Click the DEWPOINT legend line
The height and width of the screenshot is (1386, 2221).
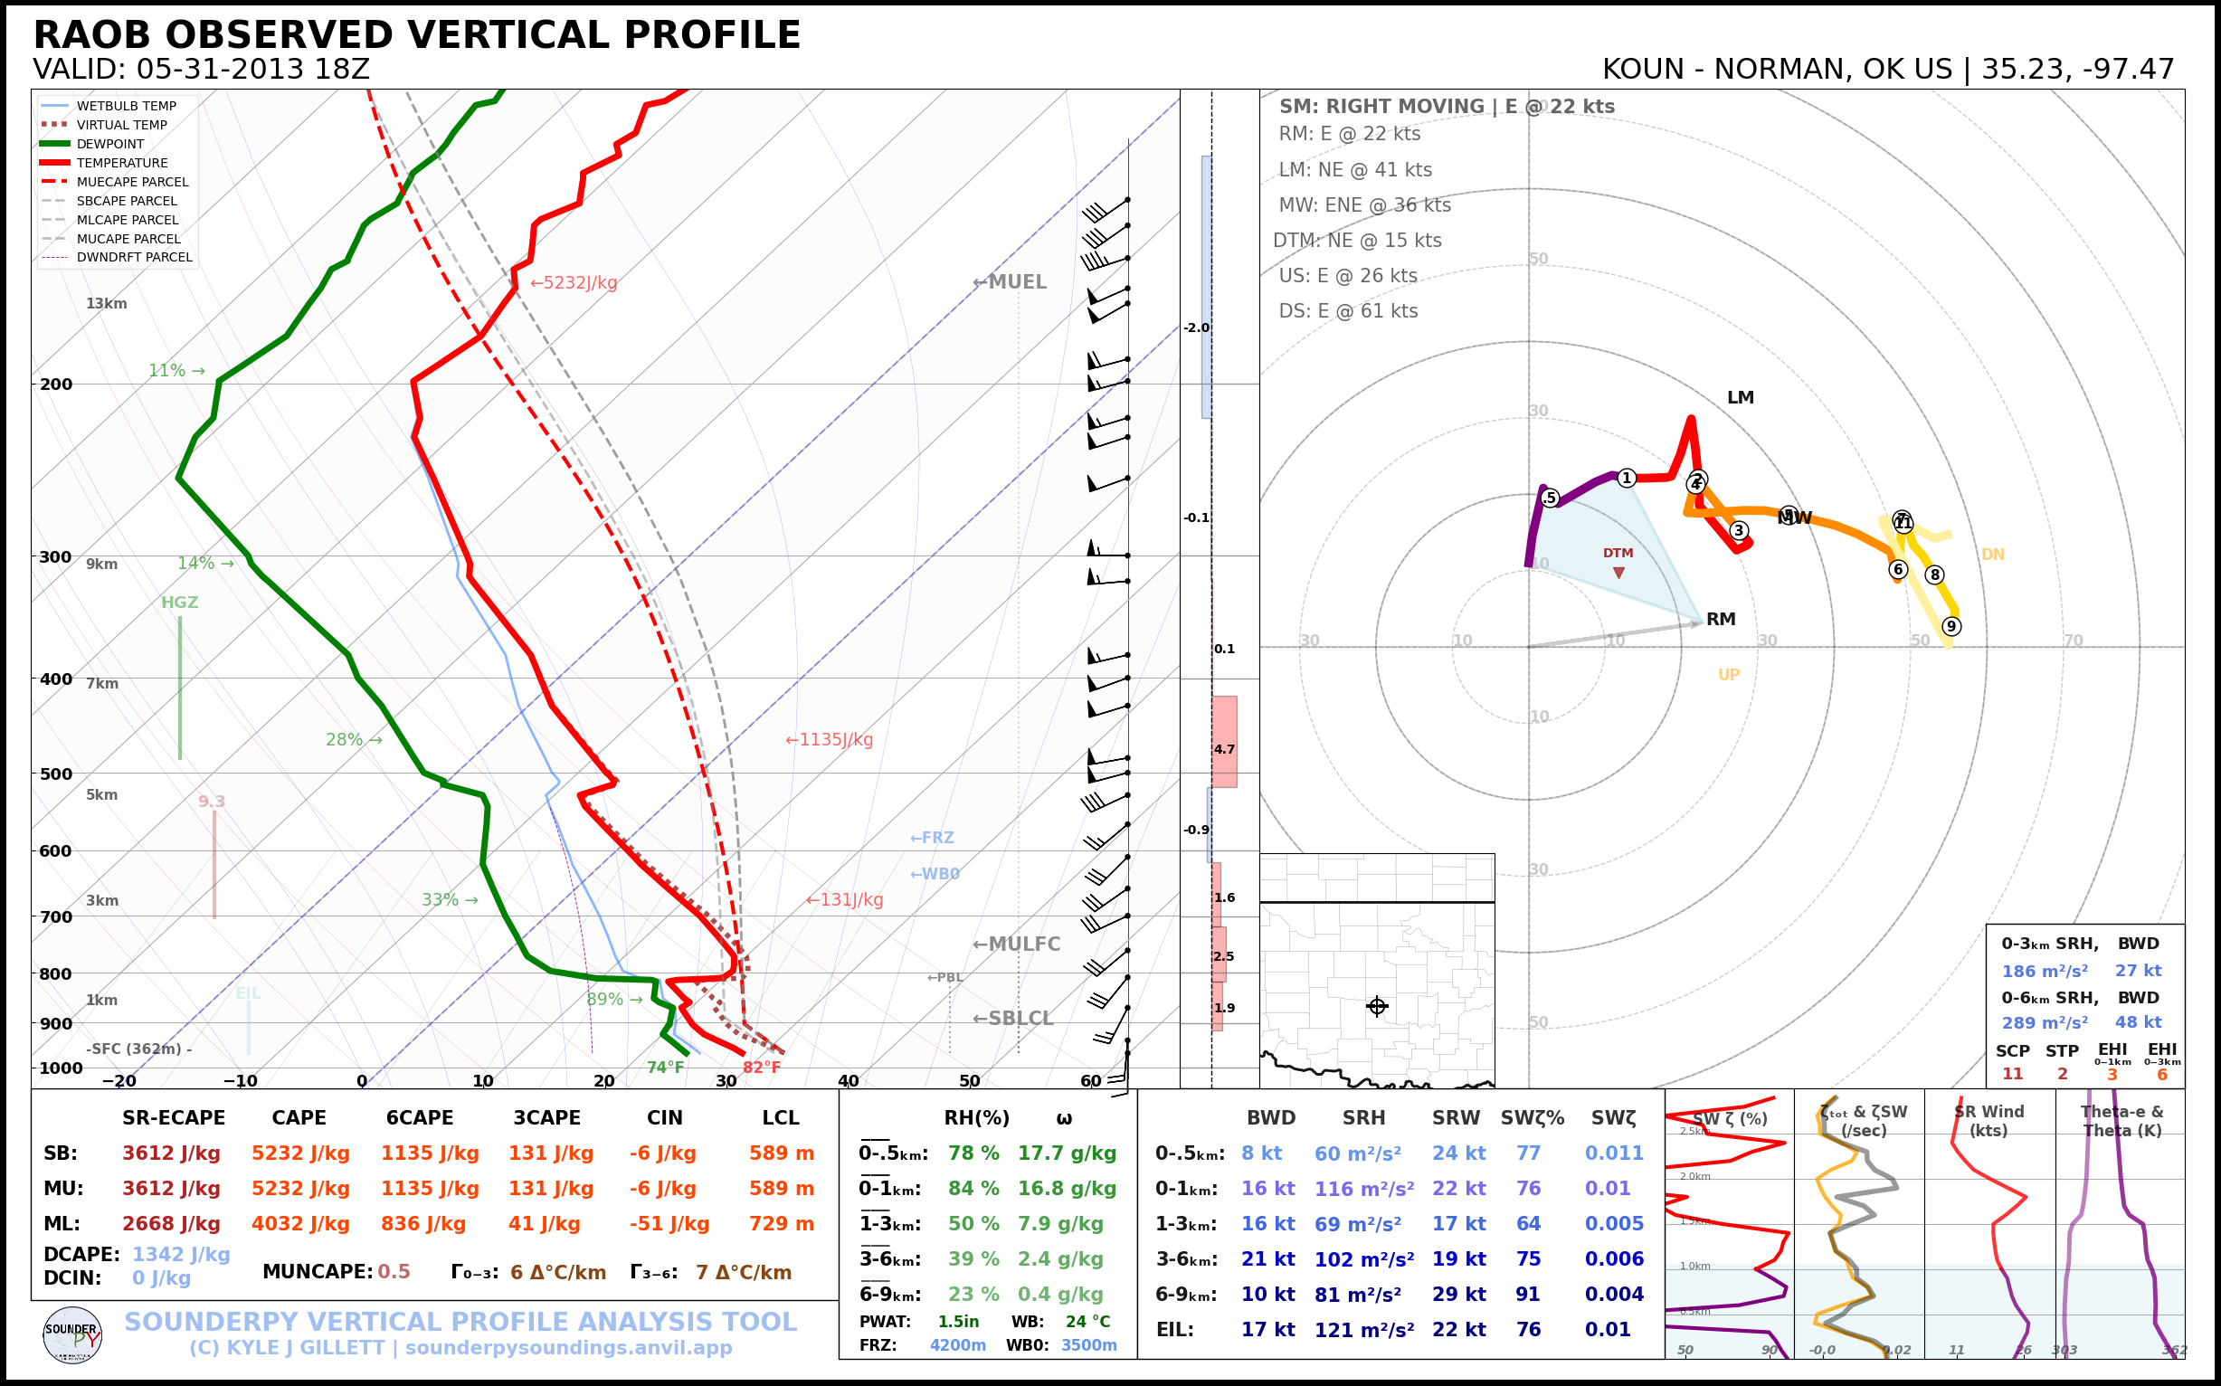55,144
